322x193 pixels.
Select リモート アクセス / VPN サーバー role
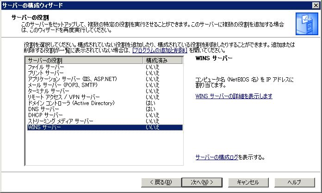click(x=105, y=97)
